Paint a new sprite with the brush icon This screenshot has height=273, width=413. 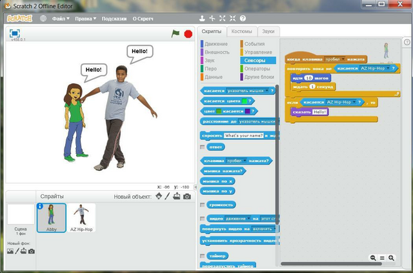pyautogui.click(x=167, y=196)
